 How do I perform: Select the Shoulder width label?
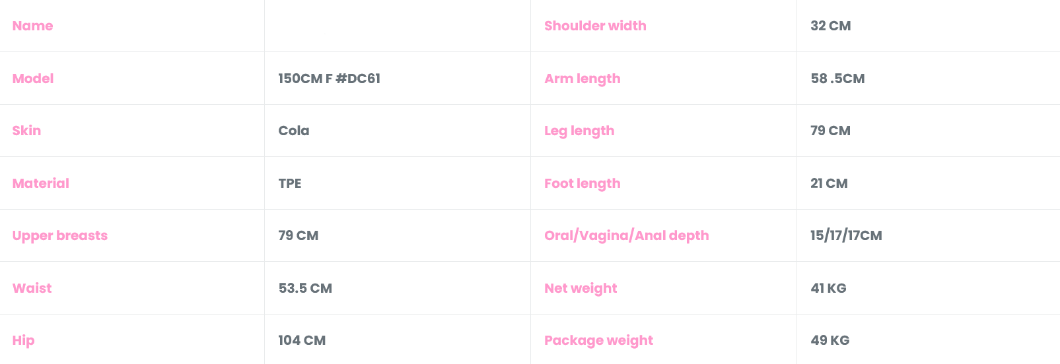(595, 26)
